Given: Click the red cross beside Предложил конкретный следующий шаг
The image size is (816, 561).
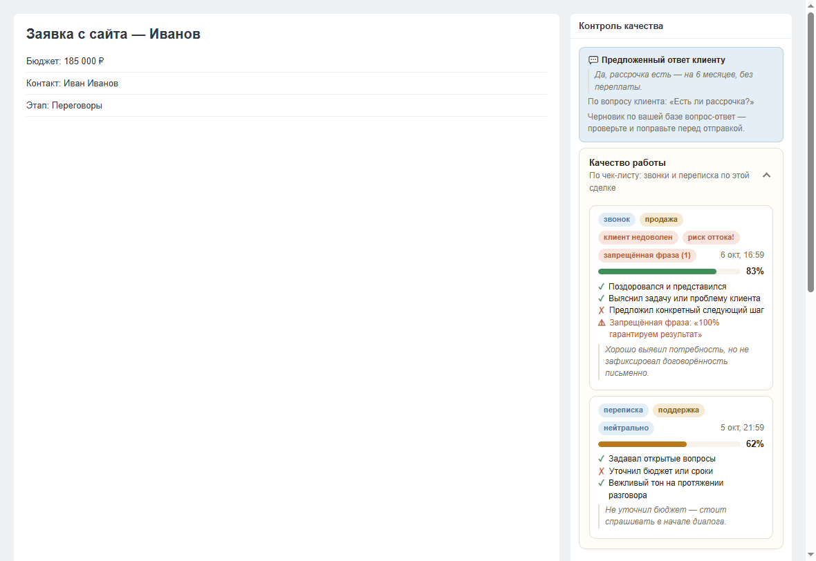Looking at the screenshot, I should (x=601, y=310).
